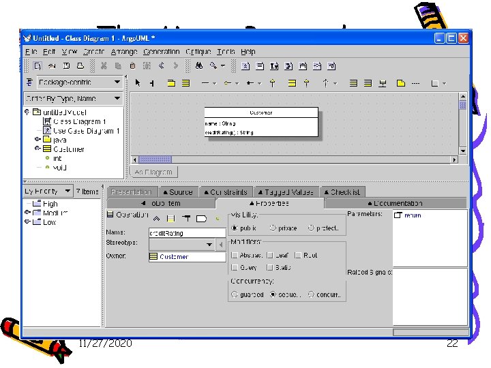Select the guarded concurrency radio button

[x=234, y=294]
